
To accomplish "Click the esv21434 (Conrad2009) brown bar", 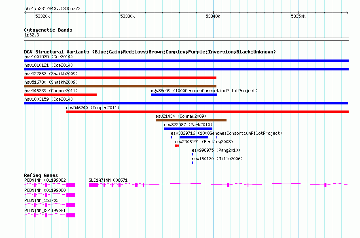I will point(191,120).
